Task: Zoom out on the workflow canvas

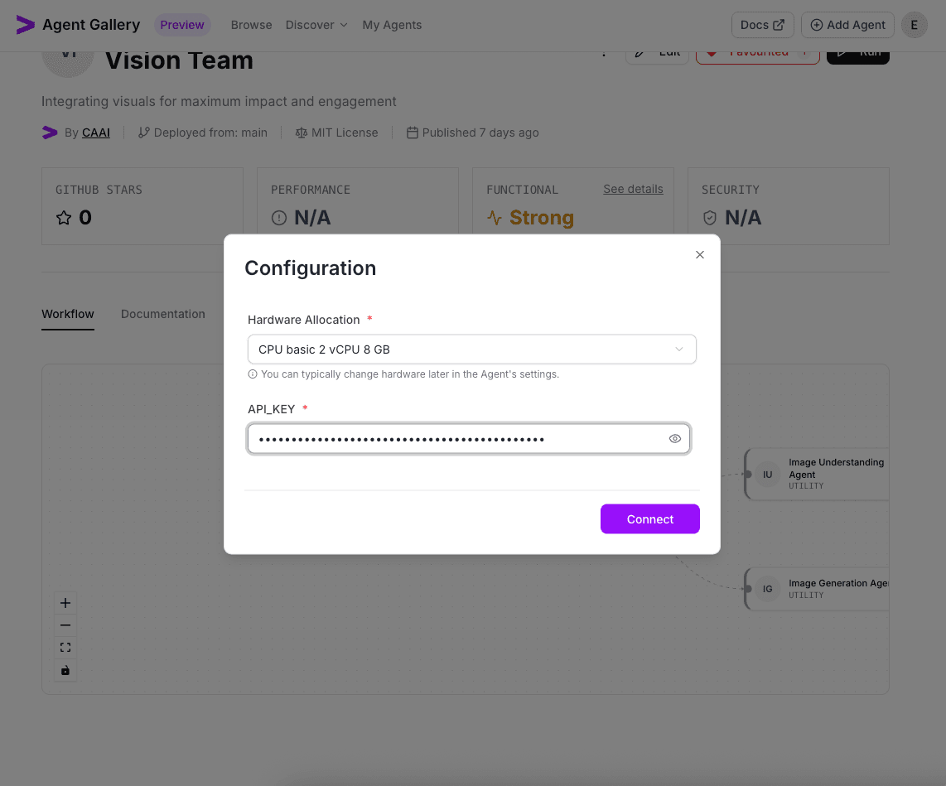Action: [65, 624]
